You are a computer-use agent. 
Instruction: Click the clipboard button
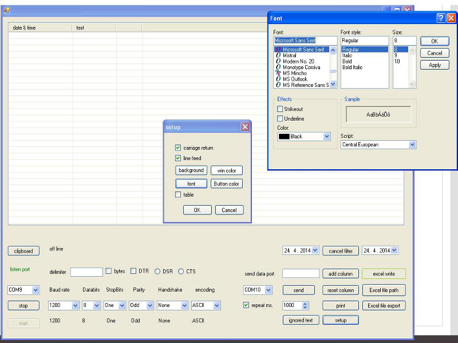[x=23, y=251]
